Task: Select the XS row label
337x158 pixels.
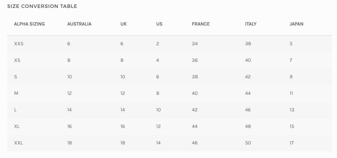Action: [17, 60]
